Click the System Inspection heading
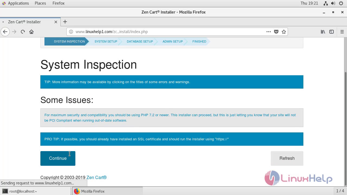Image resolution: width=347 pixels, height=195 pixels. 89,65
